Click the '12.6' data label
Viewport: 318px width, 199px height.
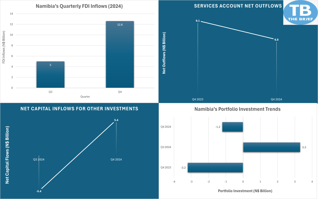pyautogui.click(x=120, y=25)
